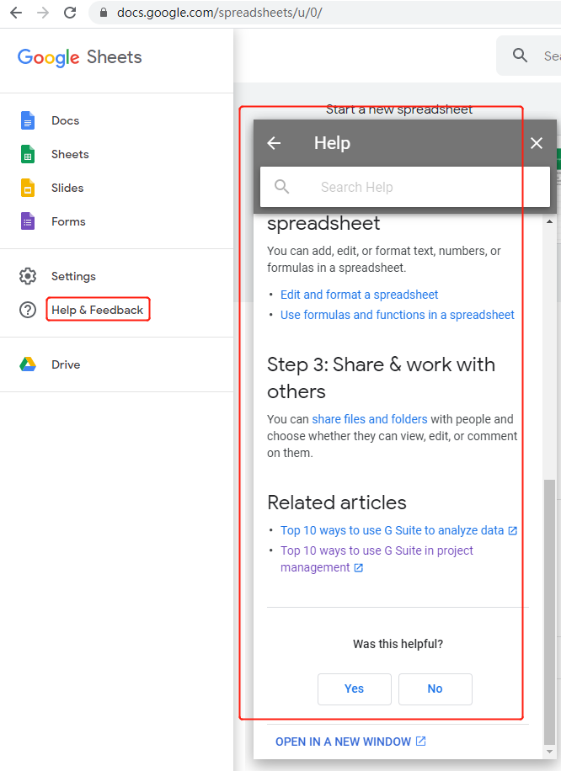Close the Help panel with X
The image size is (561, 771).
[x=537, y=143]
